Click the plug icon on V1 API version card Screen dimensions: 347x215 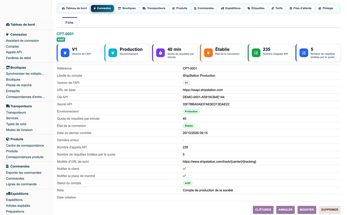click(x=65, y=53)
